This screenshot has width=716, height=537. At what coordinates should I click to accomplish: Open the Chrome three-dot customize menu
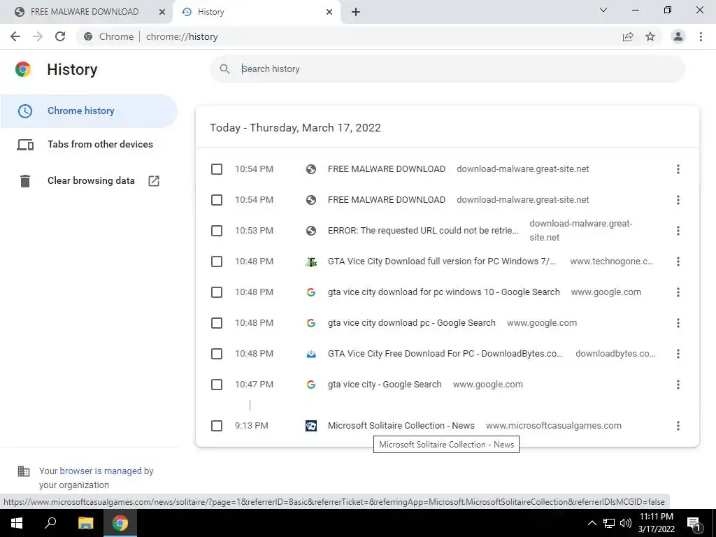[701, 36]
